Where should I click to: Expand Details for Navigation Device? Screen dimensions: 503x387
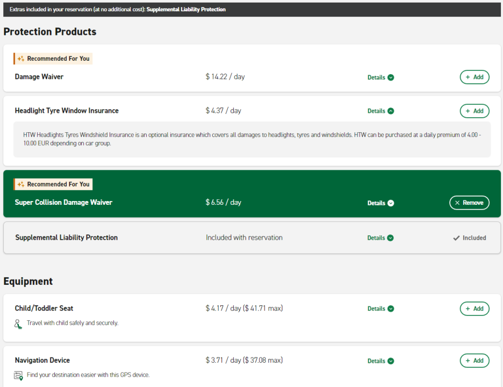point(380,361)
